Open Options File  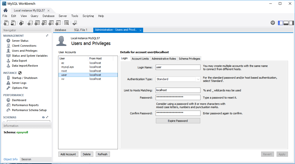tap(20, 88)
